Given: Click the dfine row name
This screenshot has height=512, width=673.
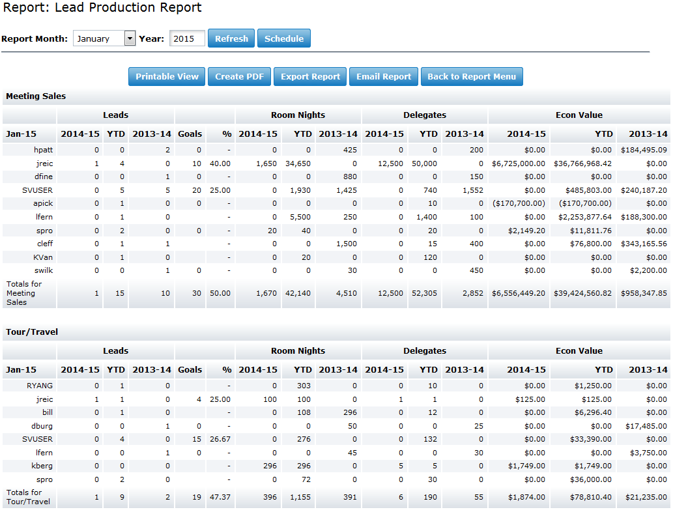Looking at the screenshot, I should tap(44, 177).
